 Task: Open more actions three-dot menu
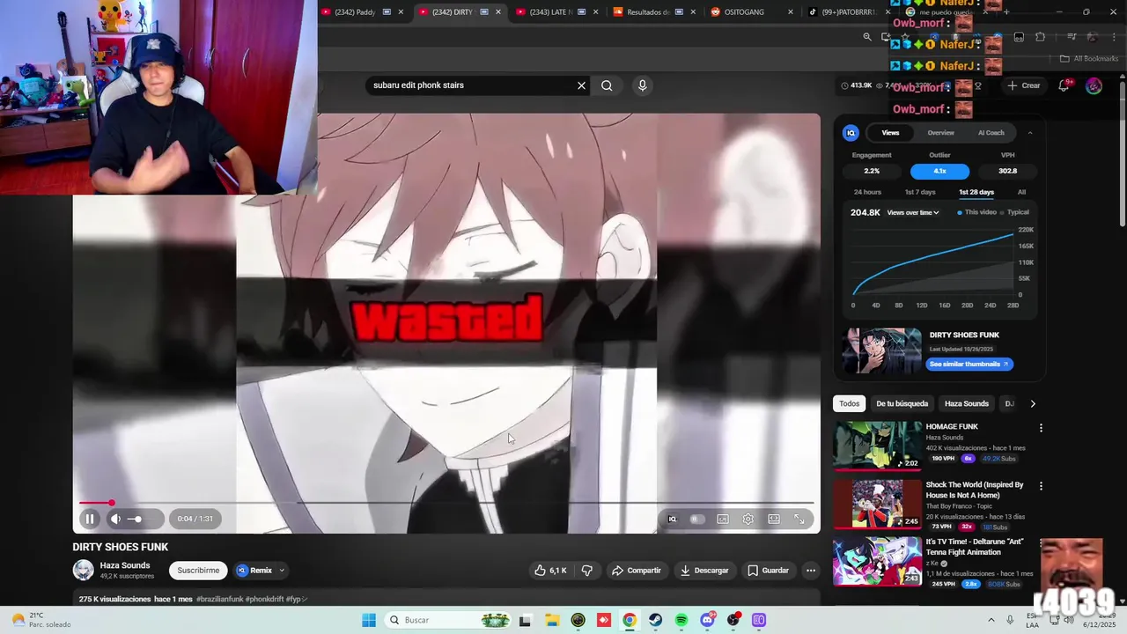[811, 571]
